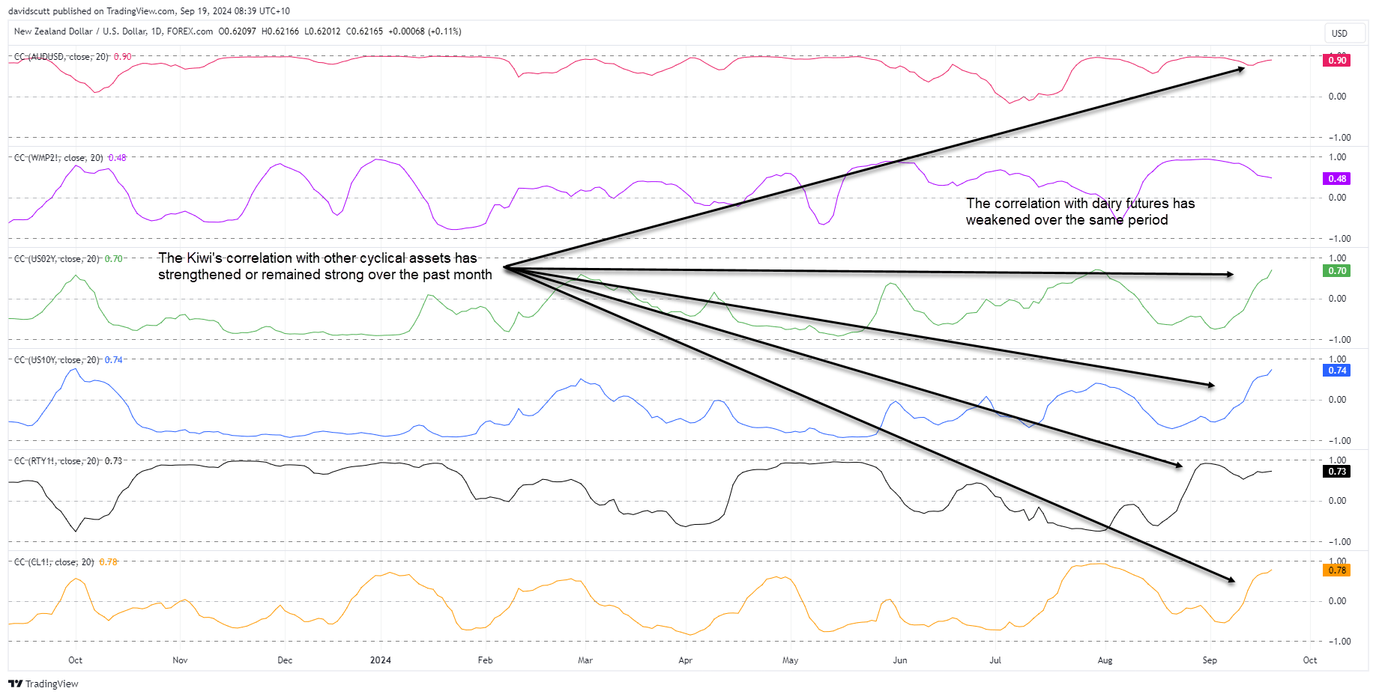Click the green 0.70 price scale label
The height and width of the screenshot is (697, 1376).
(1337, 271)
